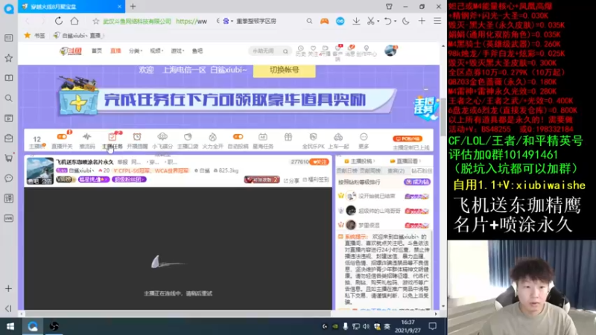Screen dimensions: 596x335
Task: Expand the 超级粉丝团 badge
Action: coord(129,179)
